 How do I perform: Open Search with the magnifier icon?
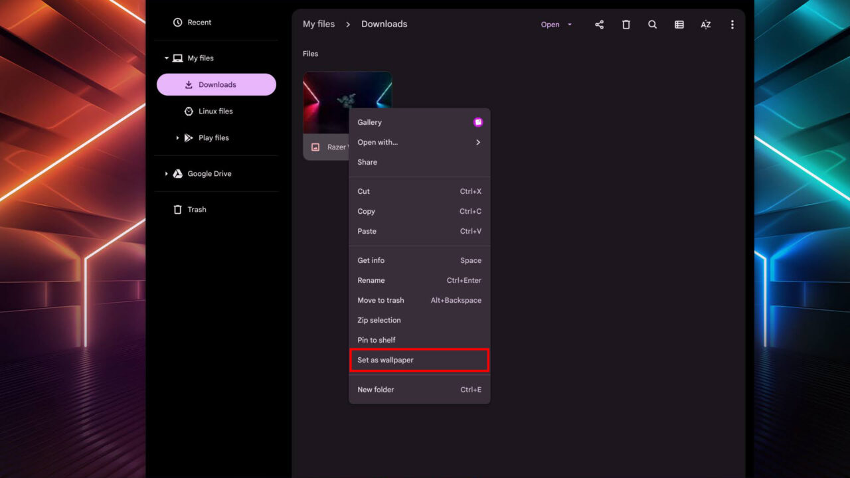pos(652,24)
